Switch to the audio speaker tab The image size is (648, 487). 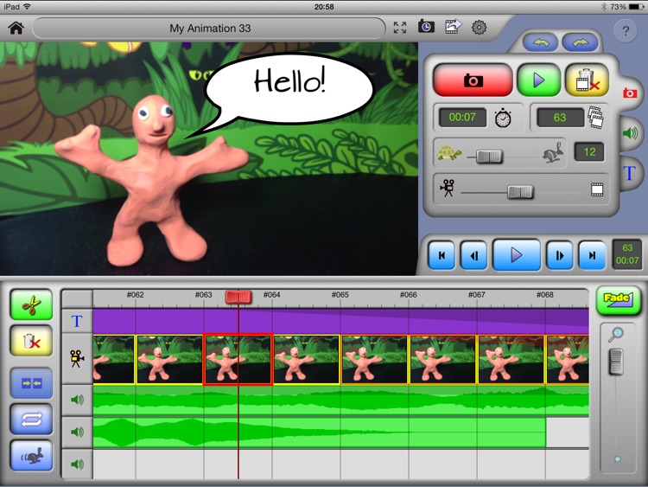pyautogui.click(x=629, y=132)
